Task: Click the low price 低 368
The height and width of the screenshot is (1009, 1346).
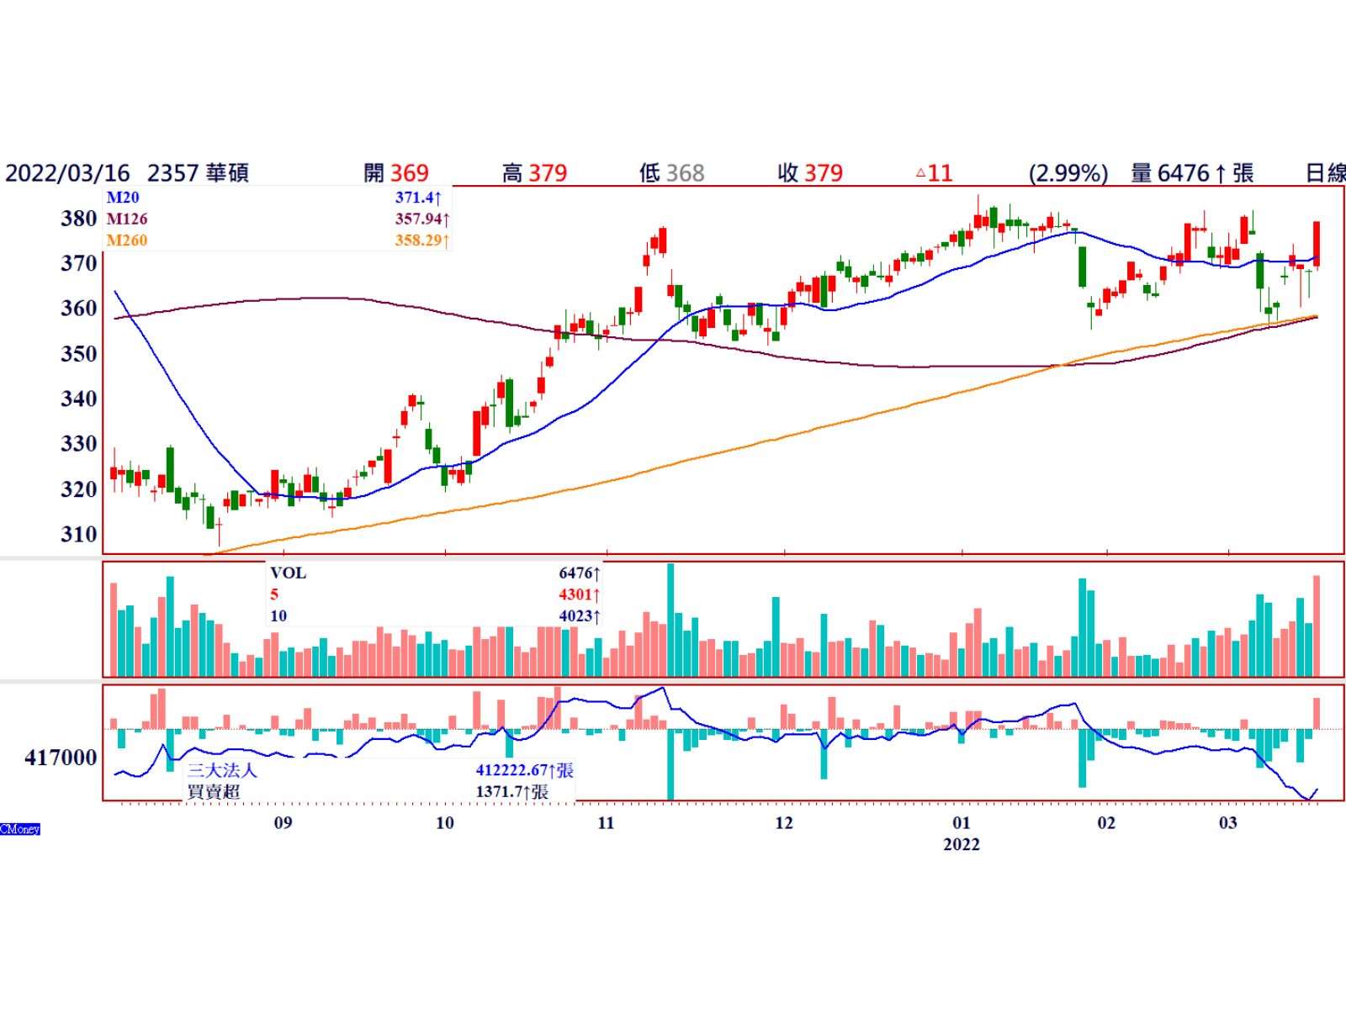Action: point(672,173)
